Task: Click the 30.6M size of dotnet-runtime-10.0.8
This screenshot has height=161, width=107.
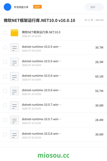Action: [99, 134]
